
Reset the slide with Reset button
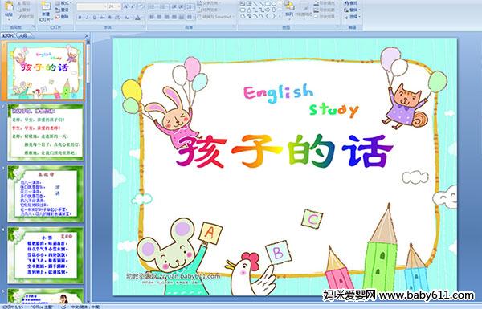[62, 10]
